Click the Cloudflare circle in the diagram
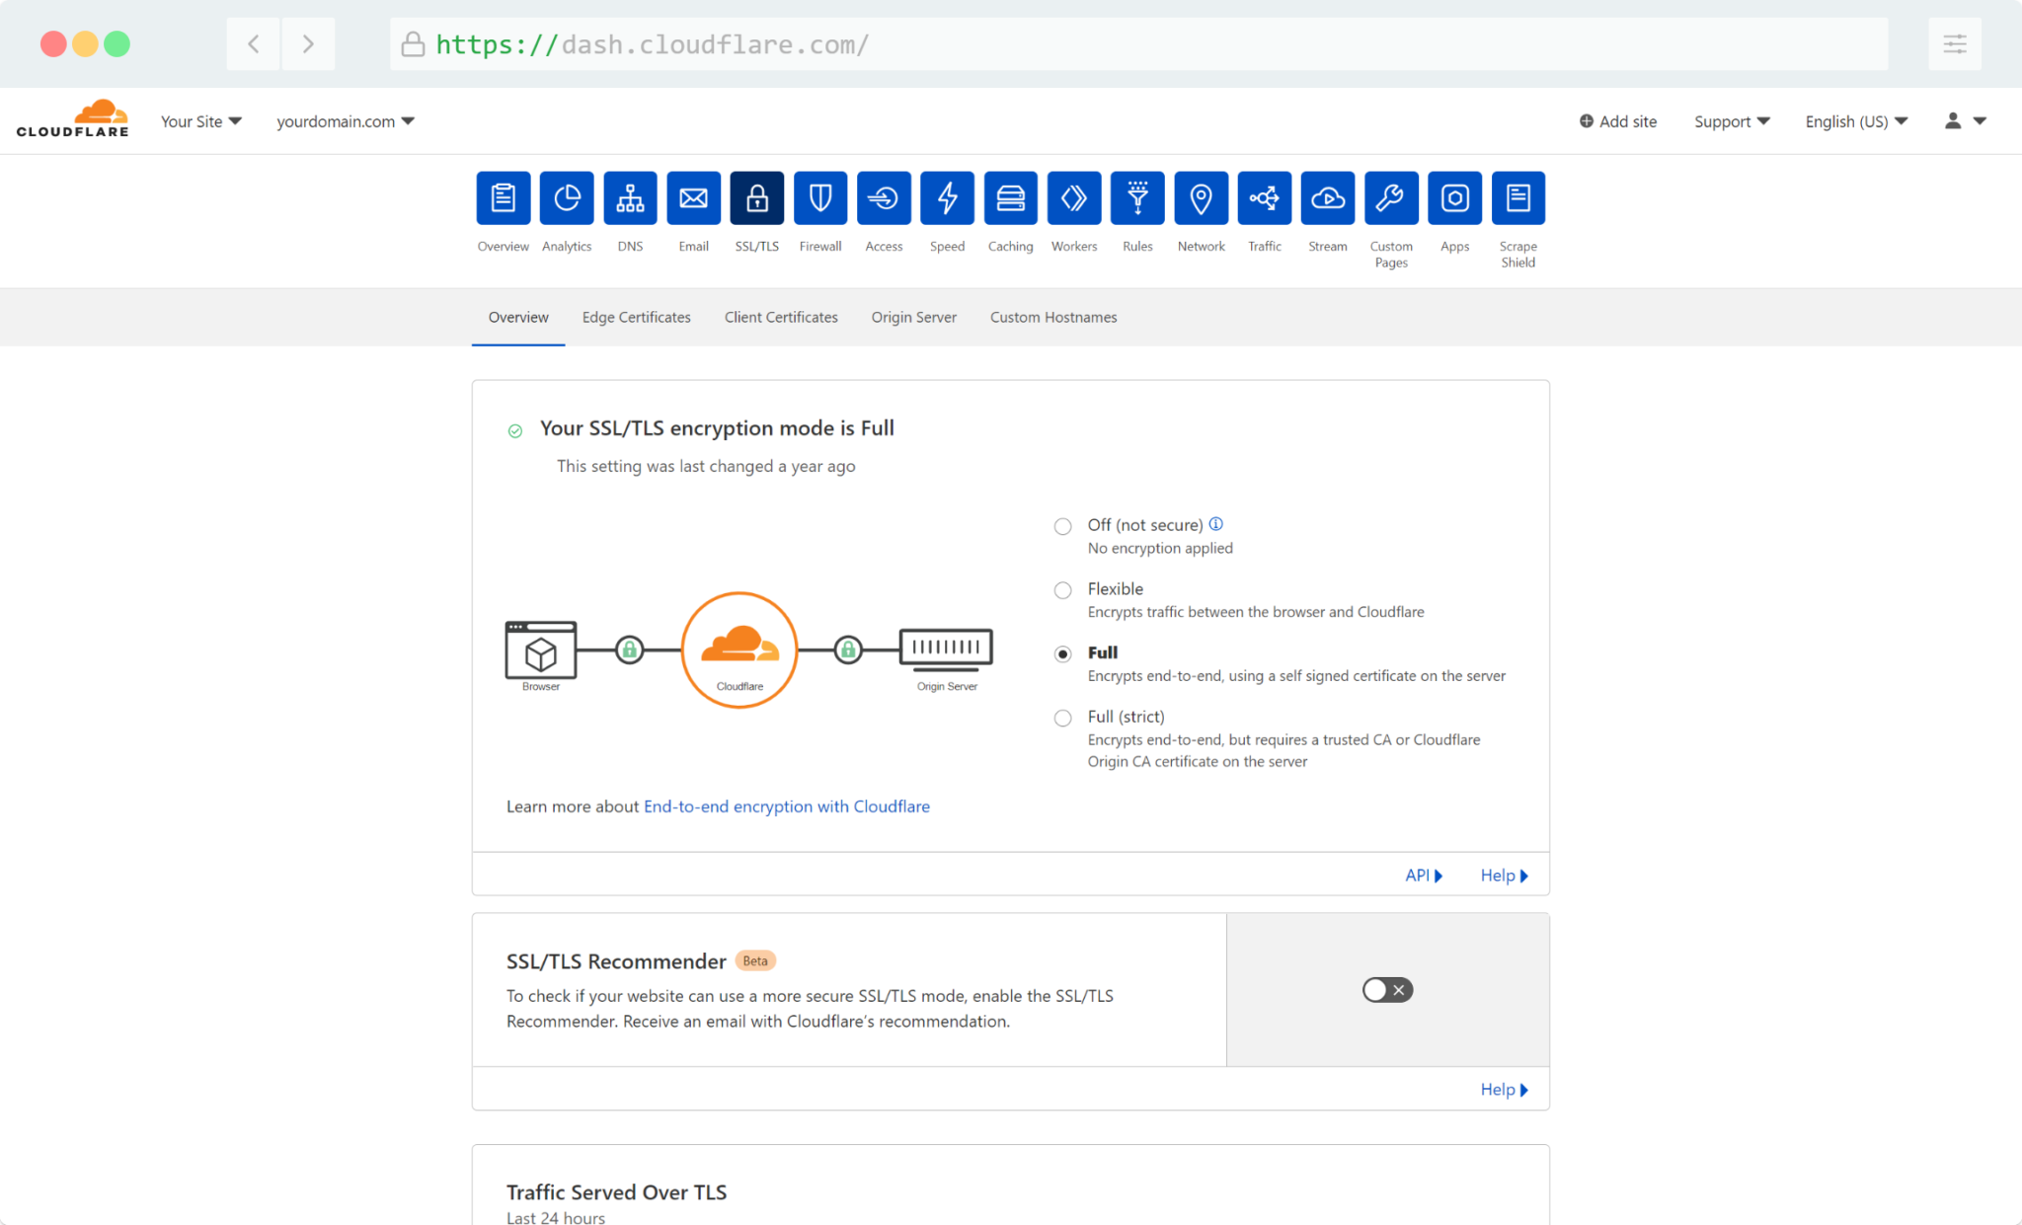The height and width of the screenshot is (1225, 2022). click(739, 650)
